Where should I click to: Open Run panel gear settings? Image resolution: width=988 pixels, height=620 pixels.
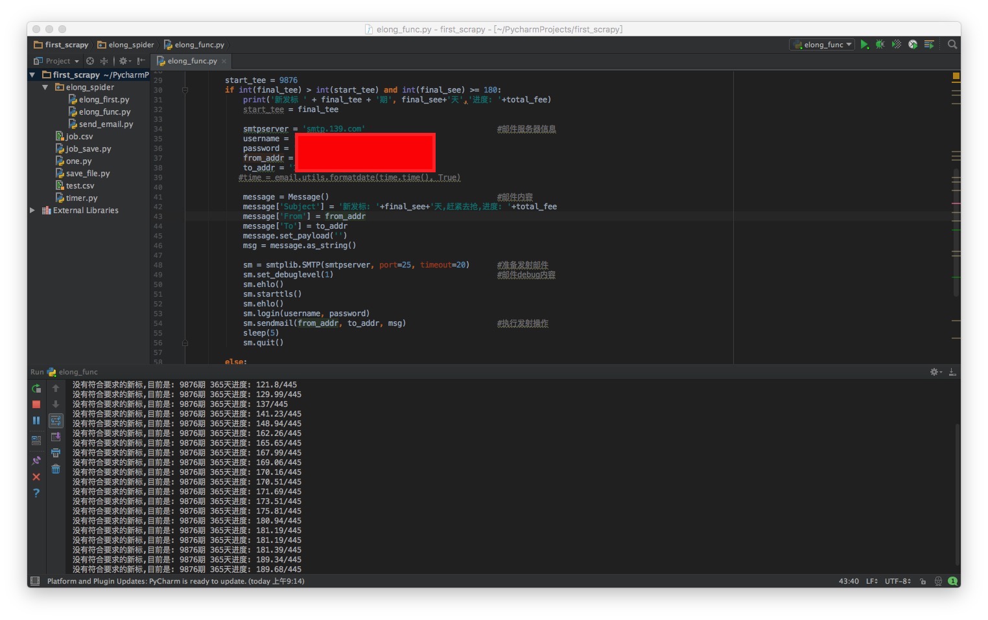[935, 372]
